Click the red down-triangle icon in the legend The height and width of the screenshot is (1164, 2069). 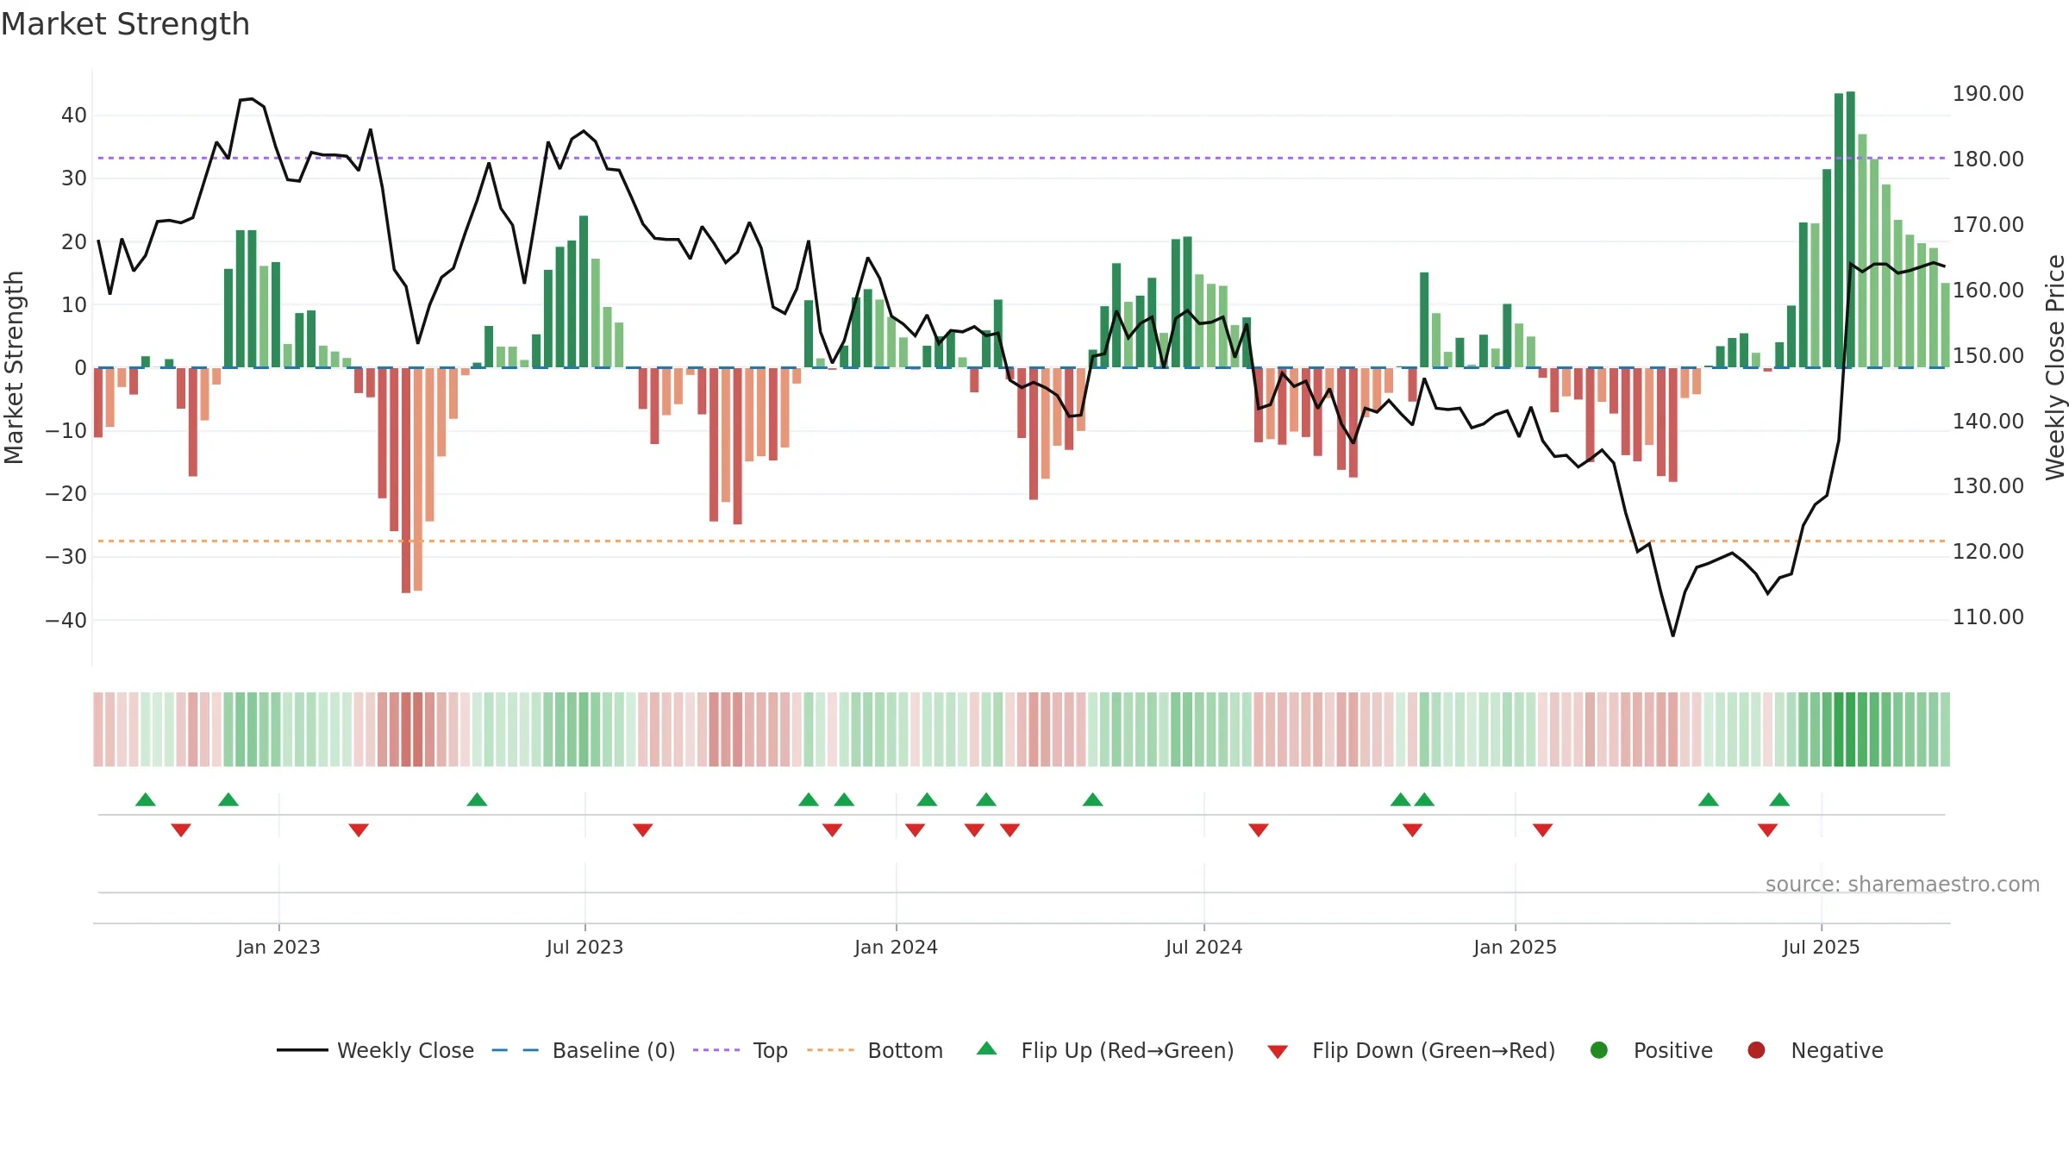[1278, 1052]
